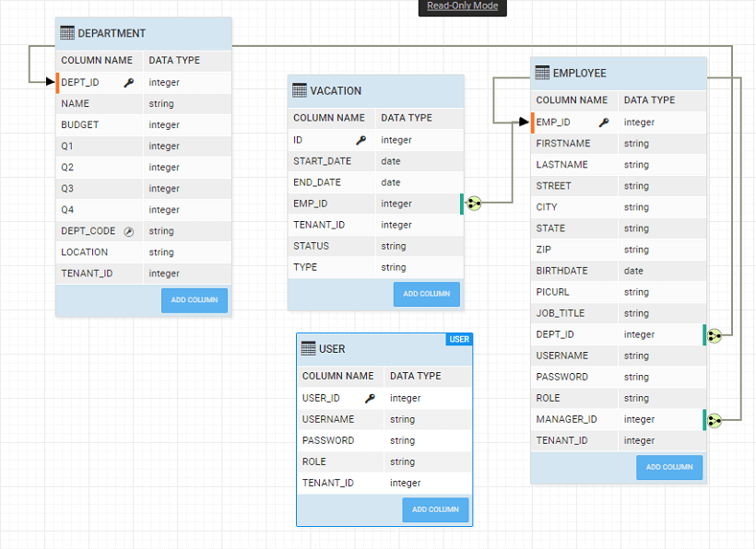
Task: Click the unique key icon beside DEPT_CODE
Action: pyautogui.click(x=128, y=231)
